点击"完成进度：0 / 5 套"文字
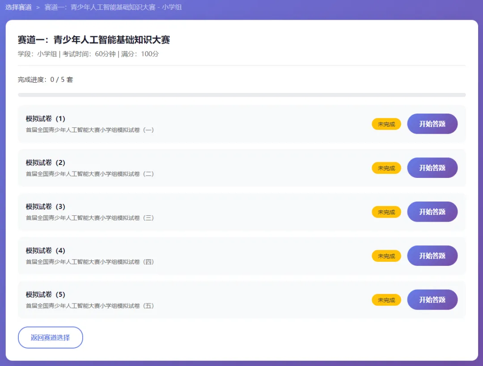Image resolution: width=483 pixels, height=366 pixels. (45, 80)
